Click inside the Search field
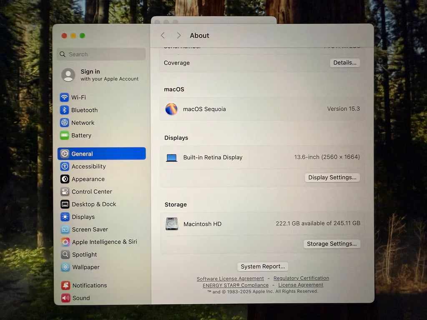The height and width of the screenshot is (320, 427). pos(101,54)
